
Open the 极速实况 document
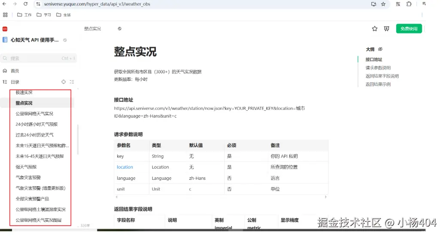click(x=24, y=92)
